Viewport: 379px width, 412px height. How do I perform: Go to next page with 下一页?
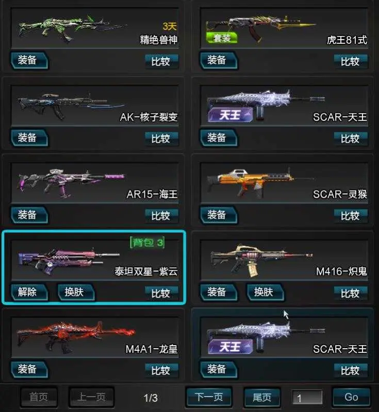209,397
